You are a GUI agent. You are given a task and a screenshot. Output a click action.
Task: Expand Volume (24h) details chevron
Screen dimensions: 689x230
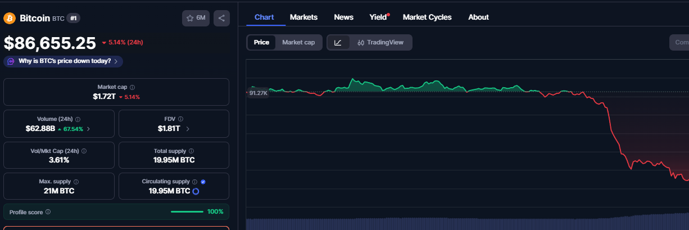coord(88,129)
